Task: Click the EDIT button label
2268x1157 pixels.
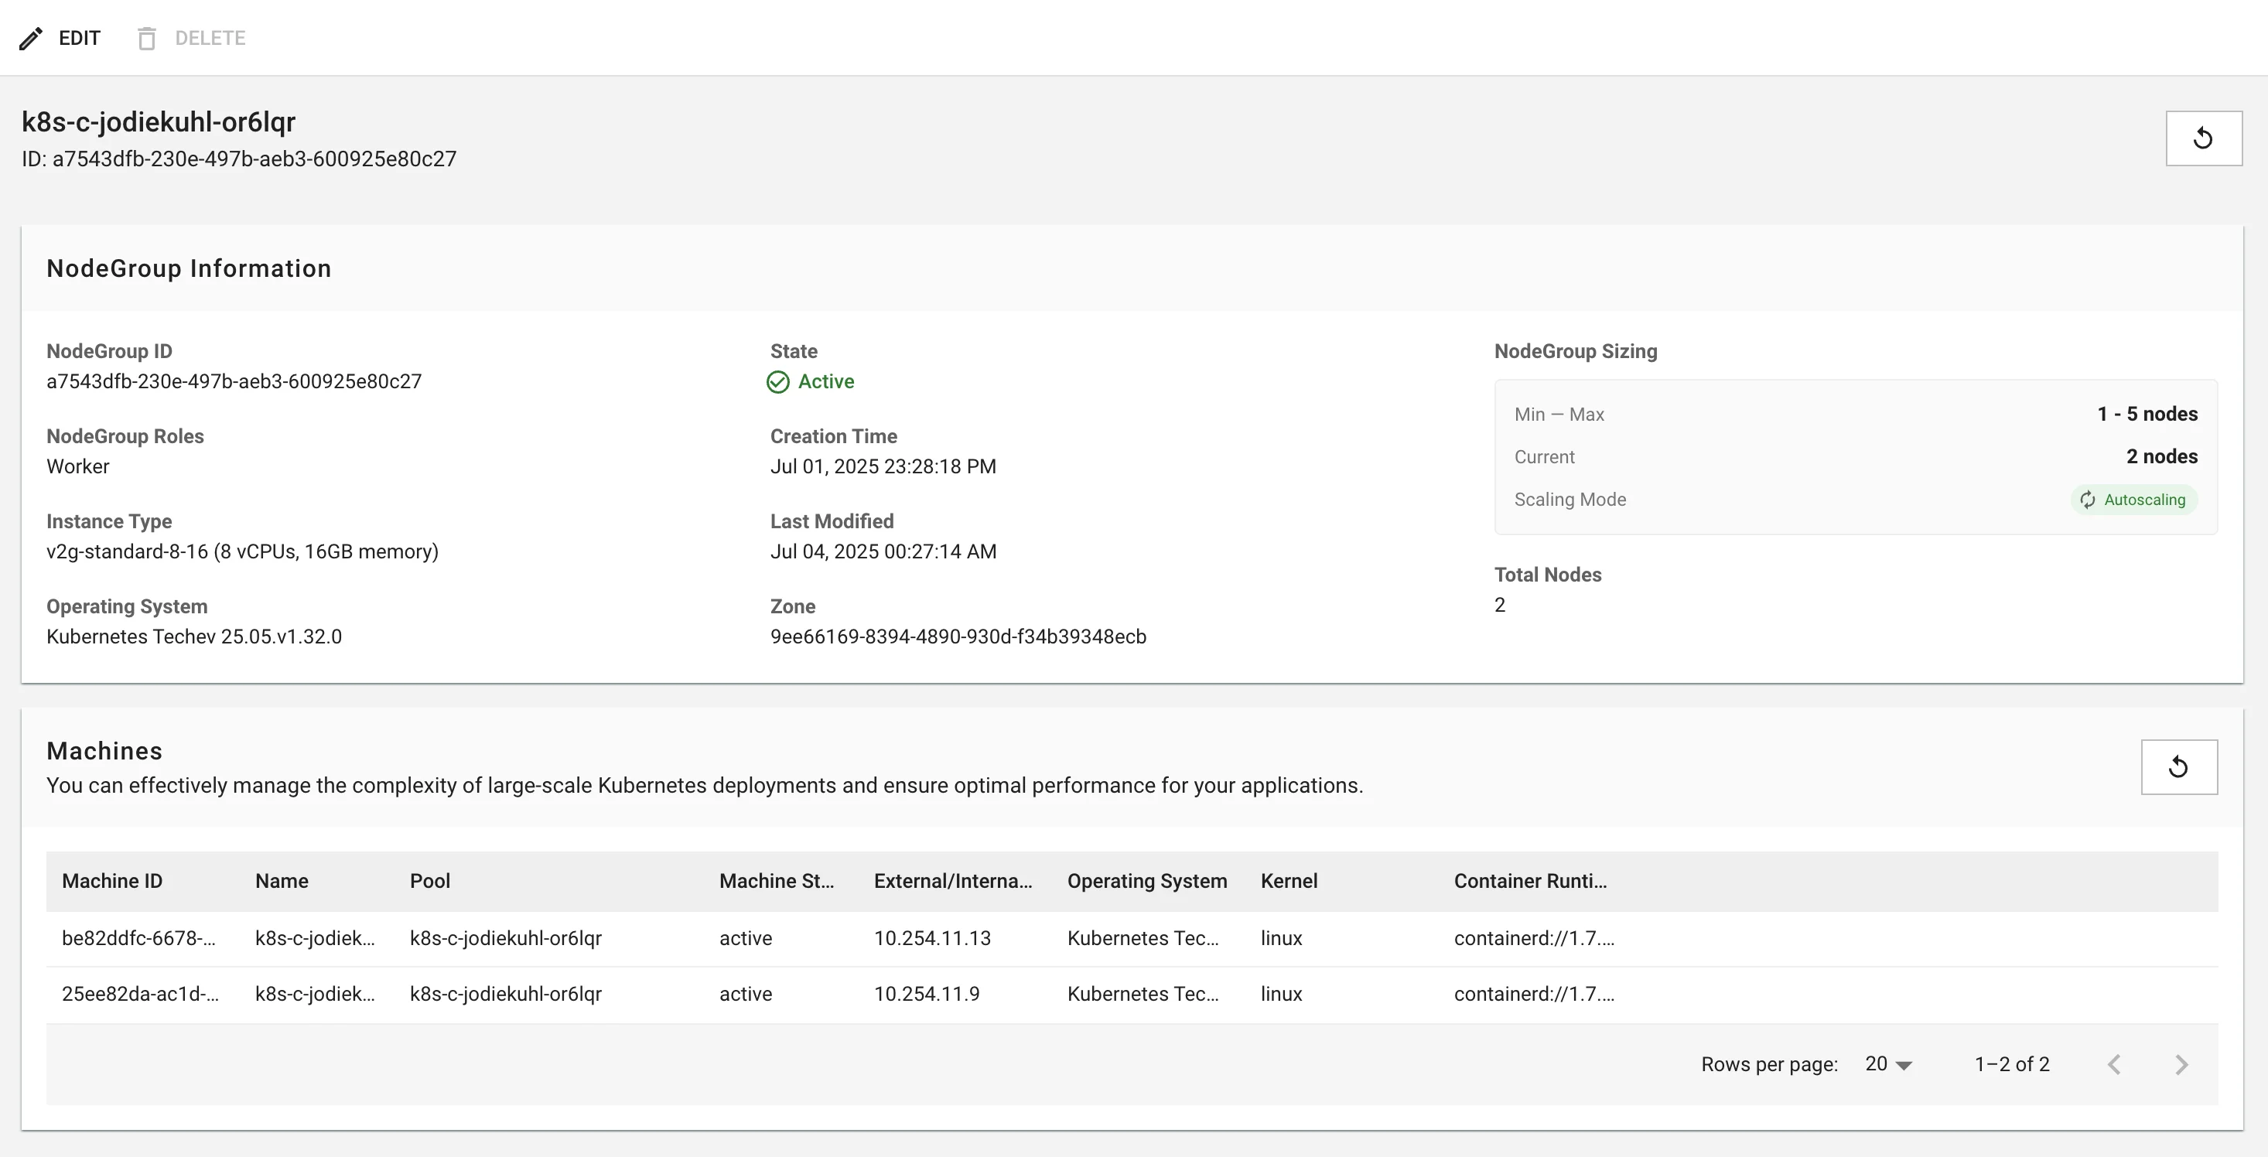Action: (79, 39)
